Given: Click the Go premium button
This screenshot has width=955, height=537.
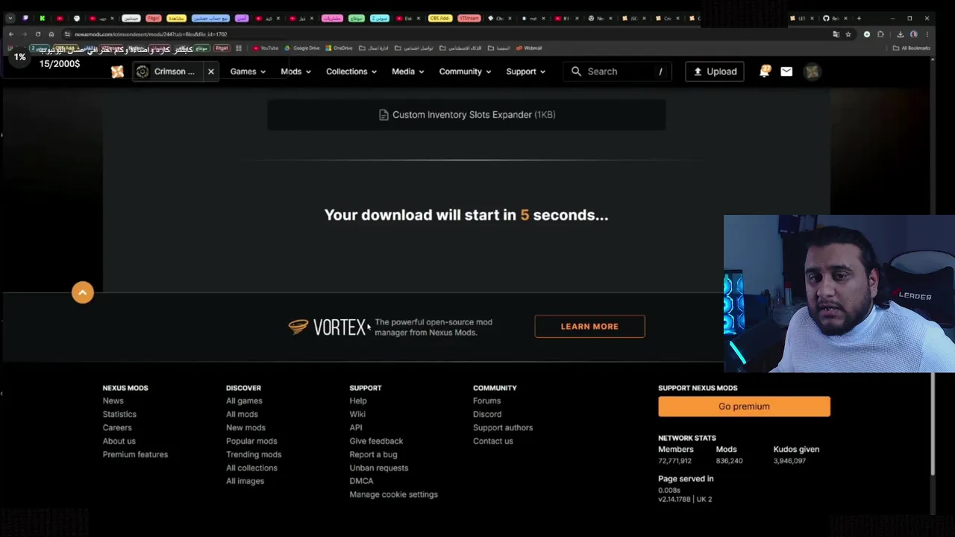Looking at the screenshot, I should 744,406.
